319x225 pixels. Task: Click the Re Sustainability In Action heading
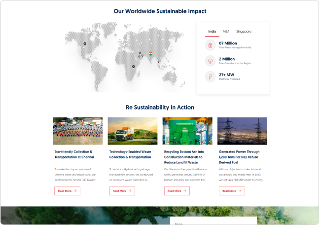160,107
